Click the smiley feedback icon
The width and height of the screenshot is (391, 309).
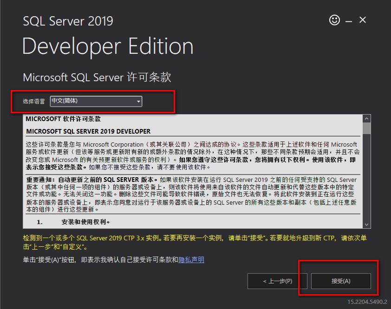click(334, 20)
